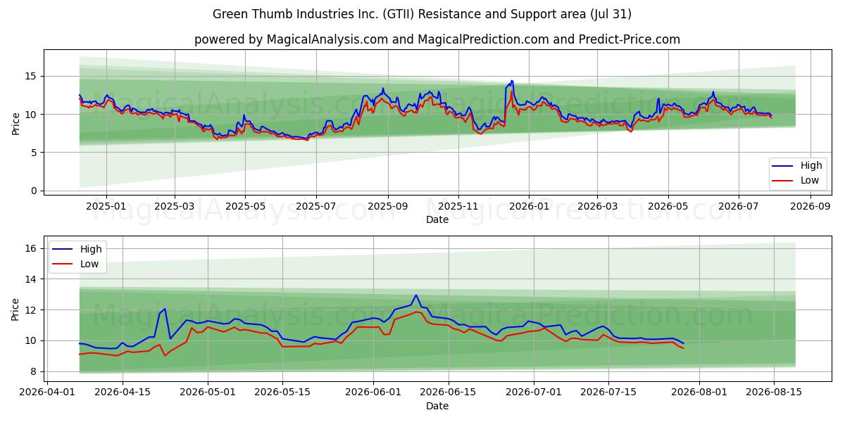Click the chart title mentioning Green Thumb Industries
845x422 pixels.
pyautogui.click(x=423, y=14)
